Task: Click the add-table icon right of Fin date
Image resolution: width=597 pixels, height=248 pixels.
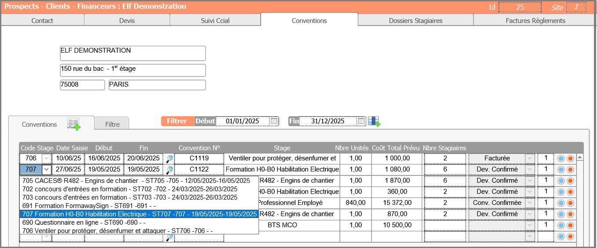Action: coord(374,121)
